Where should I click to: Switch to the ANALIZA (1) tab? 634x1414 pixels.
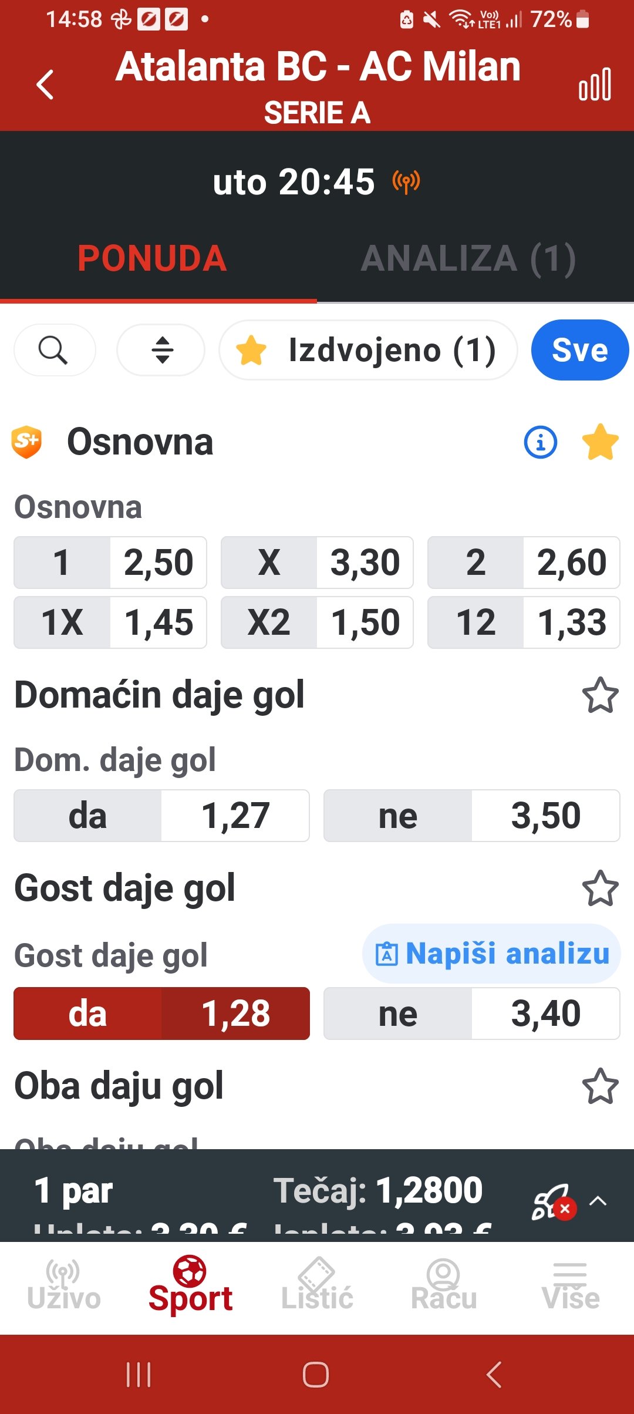click(468, 258)
